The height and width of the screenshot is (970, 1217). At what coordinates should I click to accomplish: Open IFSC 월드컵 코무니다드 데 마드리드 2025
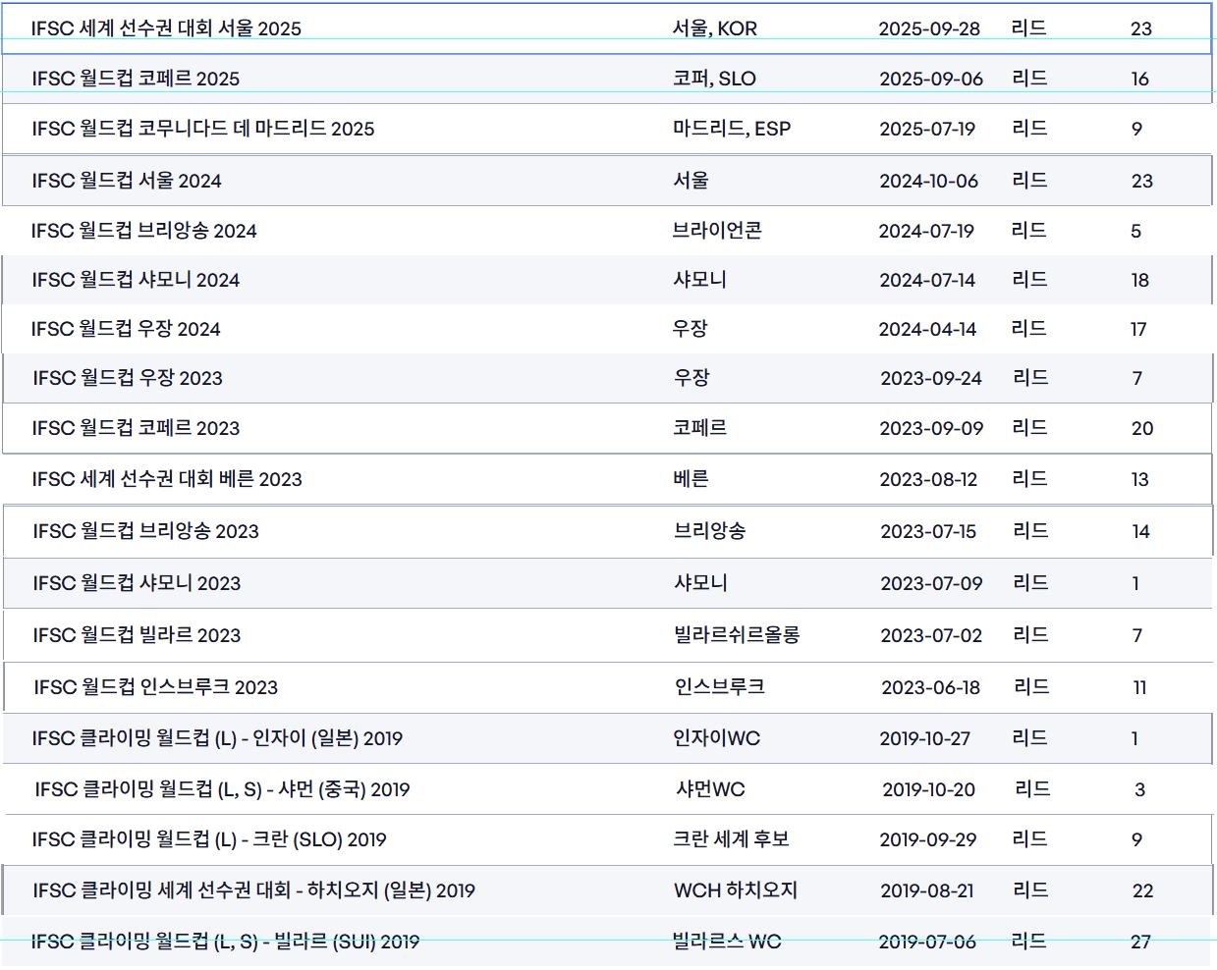point(202,129)
